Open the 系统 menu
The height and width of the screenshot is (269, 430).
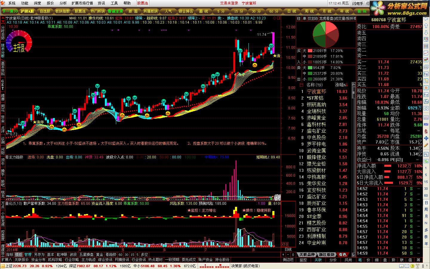[x=12, y=3]
